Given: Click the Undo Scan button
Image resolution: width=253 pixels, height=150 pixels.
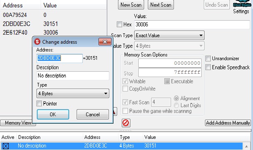Looking at the screenshot, I should pyautogui.click(x=217, y=5).
